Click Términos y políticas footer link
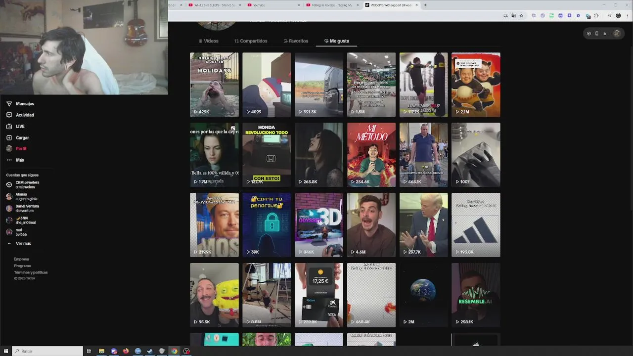The image size is (633, 356). tap(31, 272)
